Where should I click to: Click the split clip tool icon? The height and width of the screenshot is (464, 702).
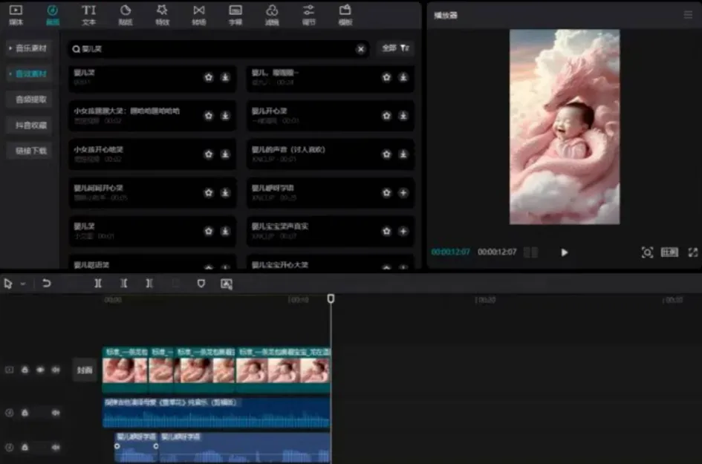(98, 284)
